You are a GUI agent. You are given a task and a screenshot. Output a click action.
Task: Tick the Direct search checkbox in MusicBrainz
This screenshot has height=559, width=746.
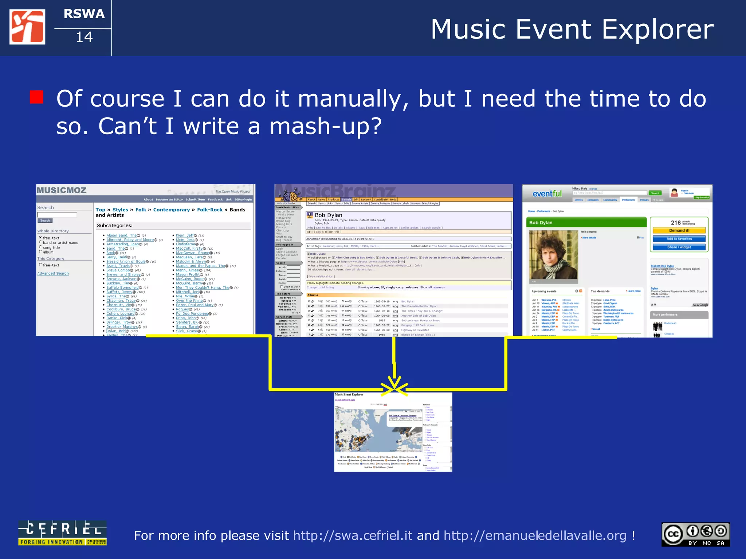point(282,287)
